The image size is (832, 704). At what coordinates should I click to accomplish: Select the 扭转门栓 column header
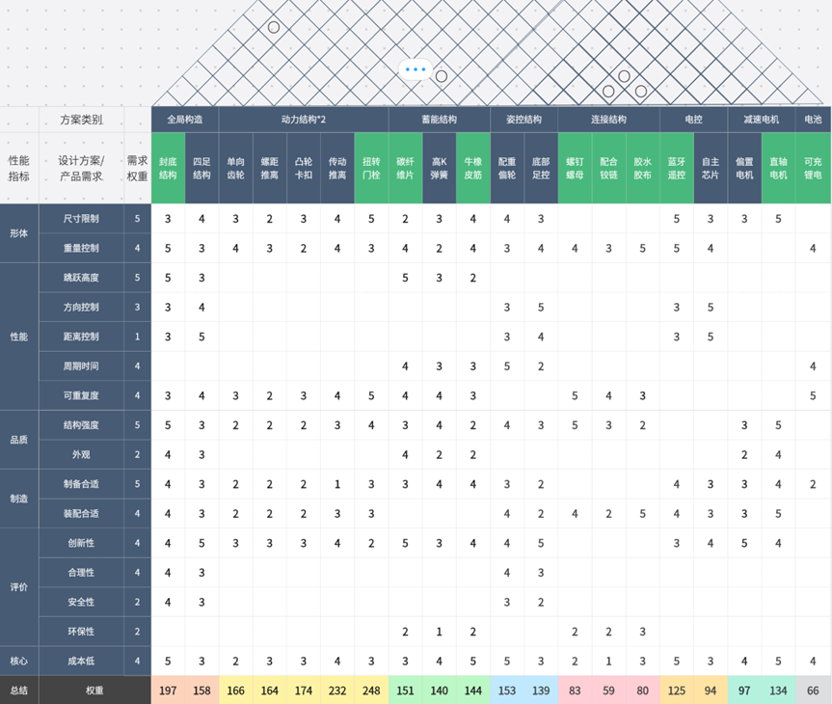(371, 169)
